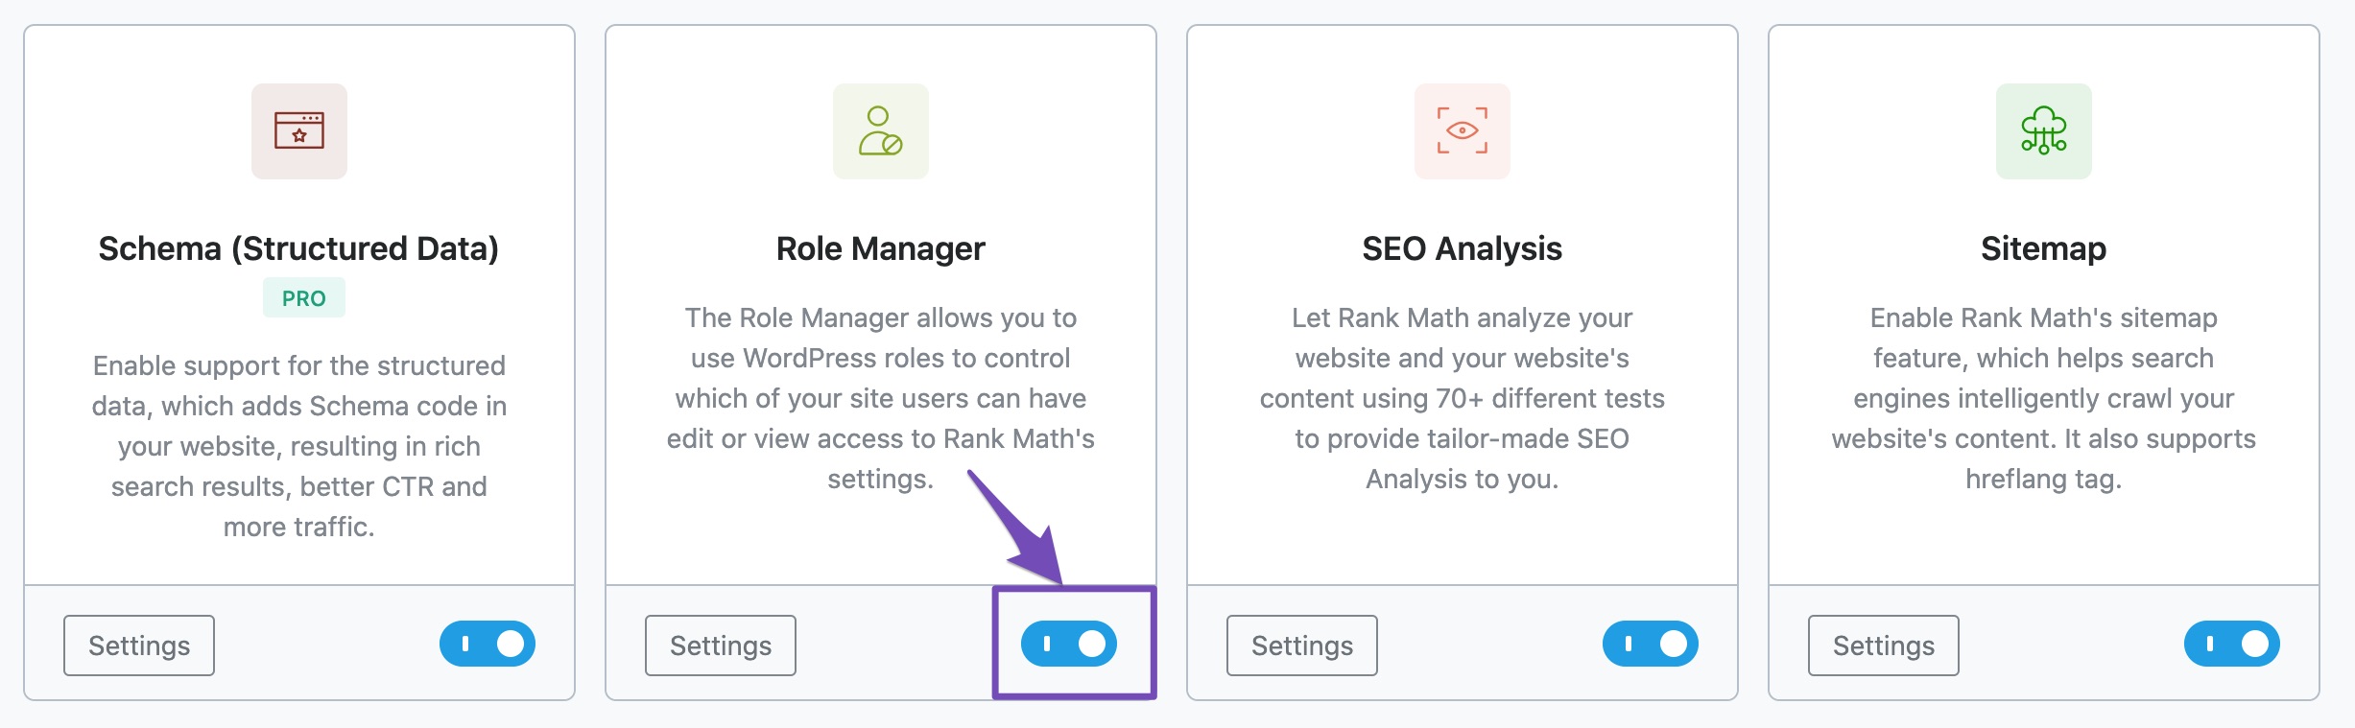Click the SEO Analysis eye icon
The height and width of the screenshot is (728, 2355).
click(x=1462, y=131)
